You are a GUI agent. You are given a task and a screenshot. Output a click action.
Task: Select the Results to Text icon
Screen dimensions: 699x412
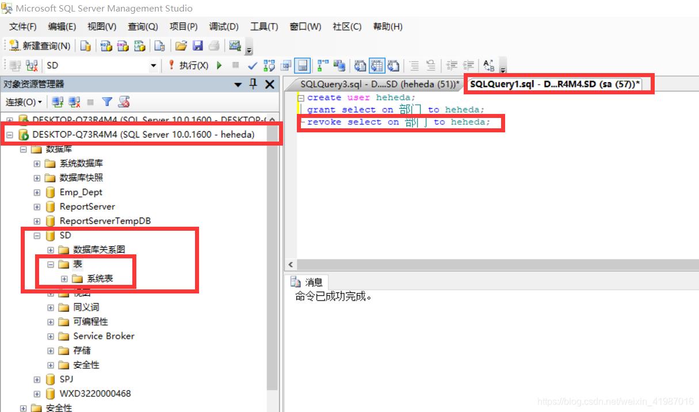(360, 65)
